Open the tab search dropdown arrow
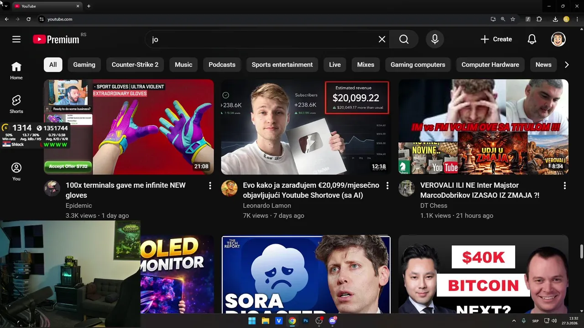The height and width of the screenshot is (328, 584). pos(5,6)
